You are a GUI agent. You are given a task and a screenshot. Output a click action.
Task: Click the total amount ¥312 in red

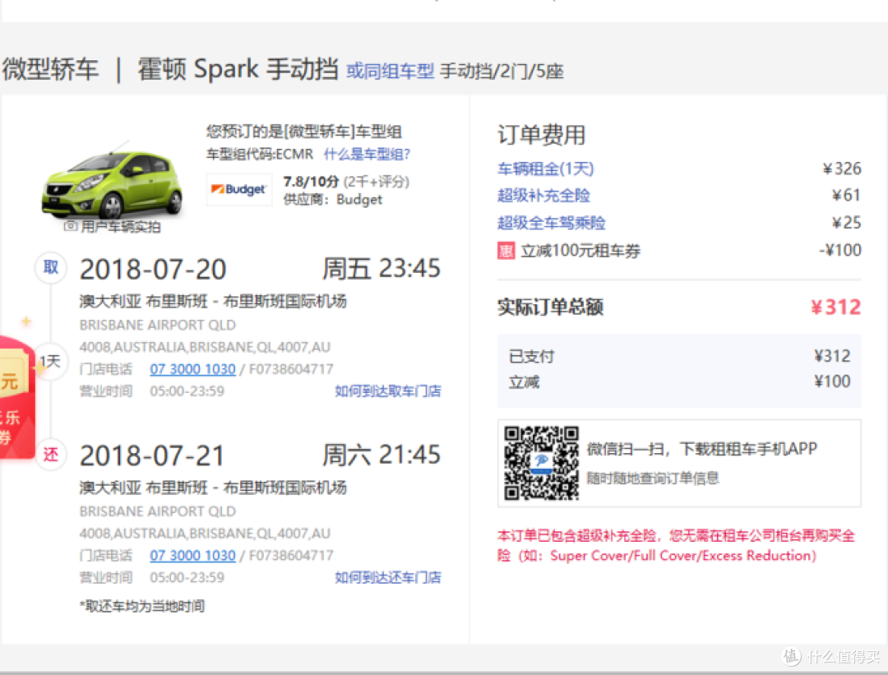pyautogui.click(x=836, y=307)
